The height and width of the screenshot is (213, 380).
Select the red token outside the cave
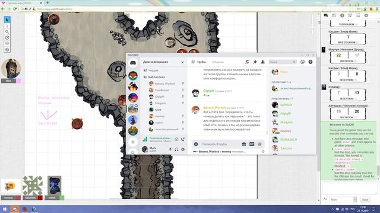click(x=77, y=124)
